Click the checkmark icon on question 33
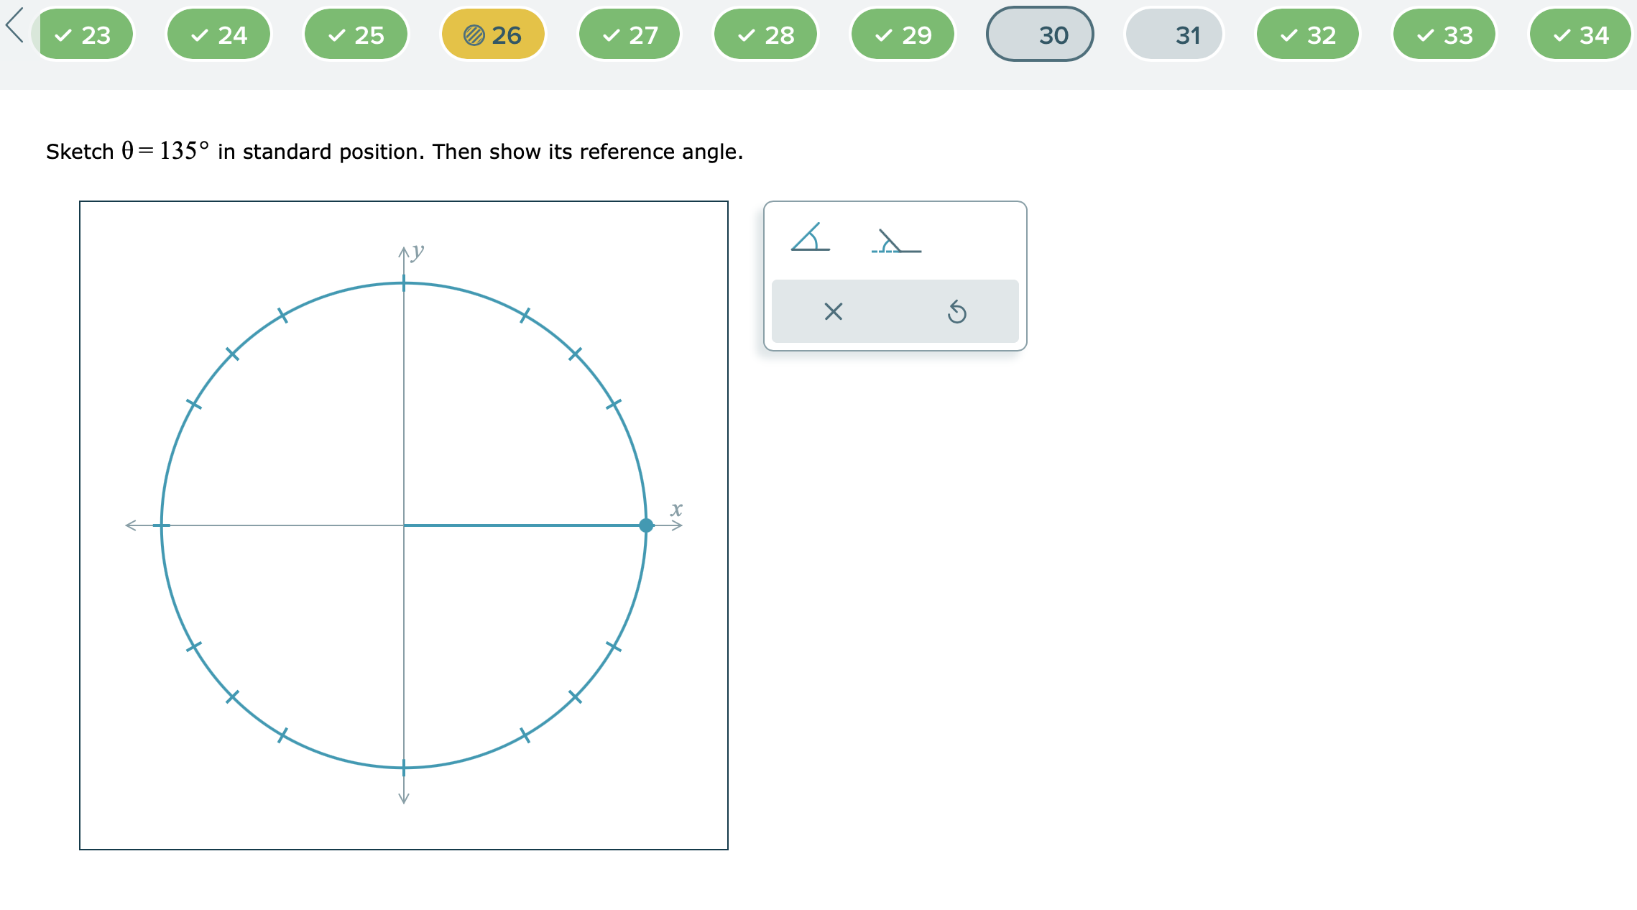The width and height of the screenshot is (1637, 910). [x=1426, y=34]
